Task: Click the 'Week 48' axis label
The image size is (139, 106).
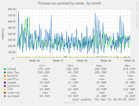Action: pyautogui.click(x=82, y=61)
